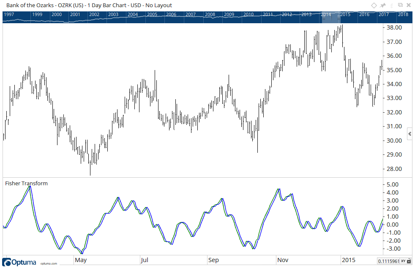Click the 28.00 price scale label
This screenshot has width=415, height=268.
(x=394, y=169)
